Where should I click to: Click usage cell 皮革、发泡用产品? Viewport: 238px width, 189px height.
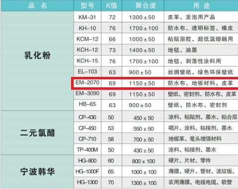pyautogui.click(x=201, y=17)
